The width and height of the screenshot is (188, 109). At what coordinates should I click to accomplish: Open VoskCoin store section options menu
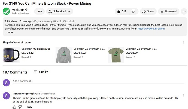coord(184,43)
